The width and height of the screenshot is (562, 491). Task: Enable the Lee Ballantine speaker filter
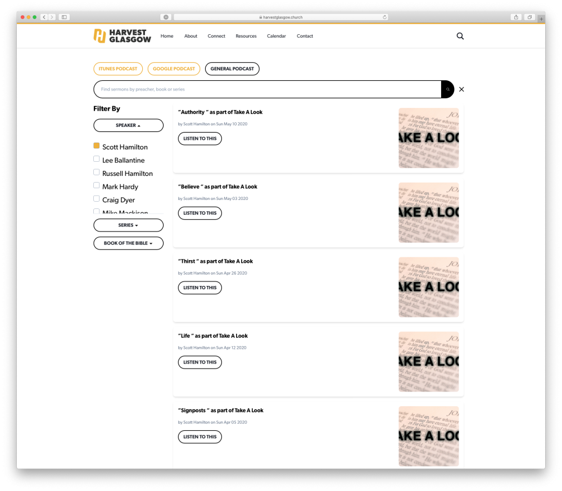tap(96, 158)
